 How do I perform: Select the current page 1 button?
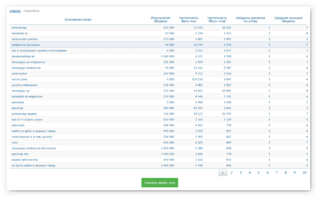(223, 173)
